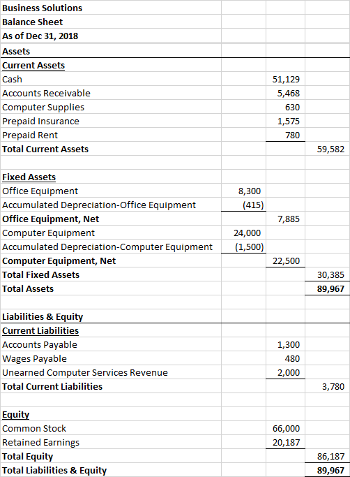
Task: Click the value 24,000
Action: [247, 233]
